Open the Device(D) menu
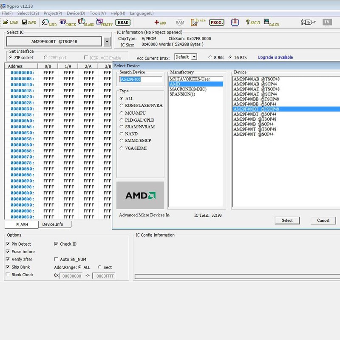The image size is (340, 340). pos(76,13)
